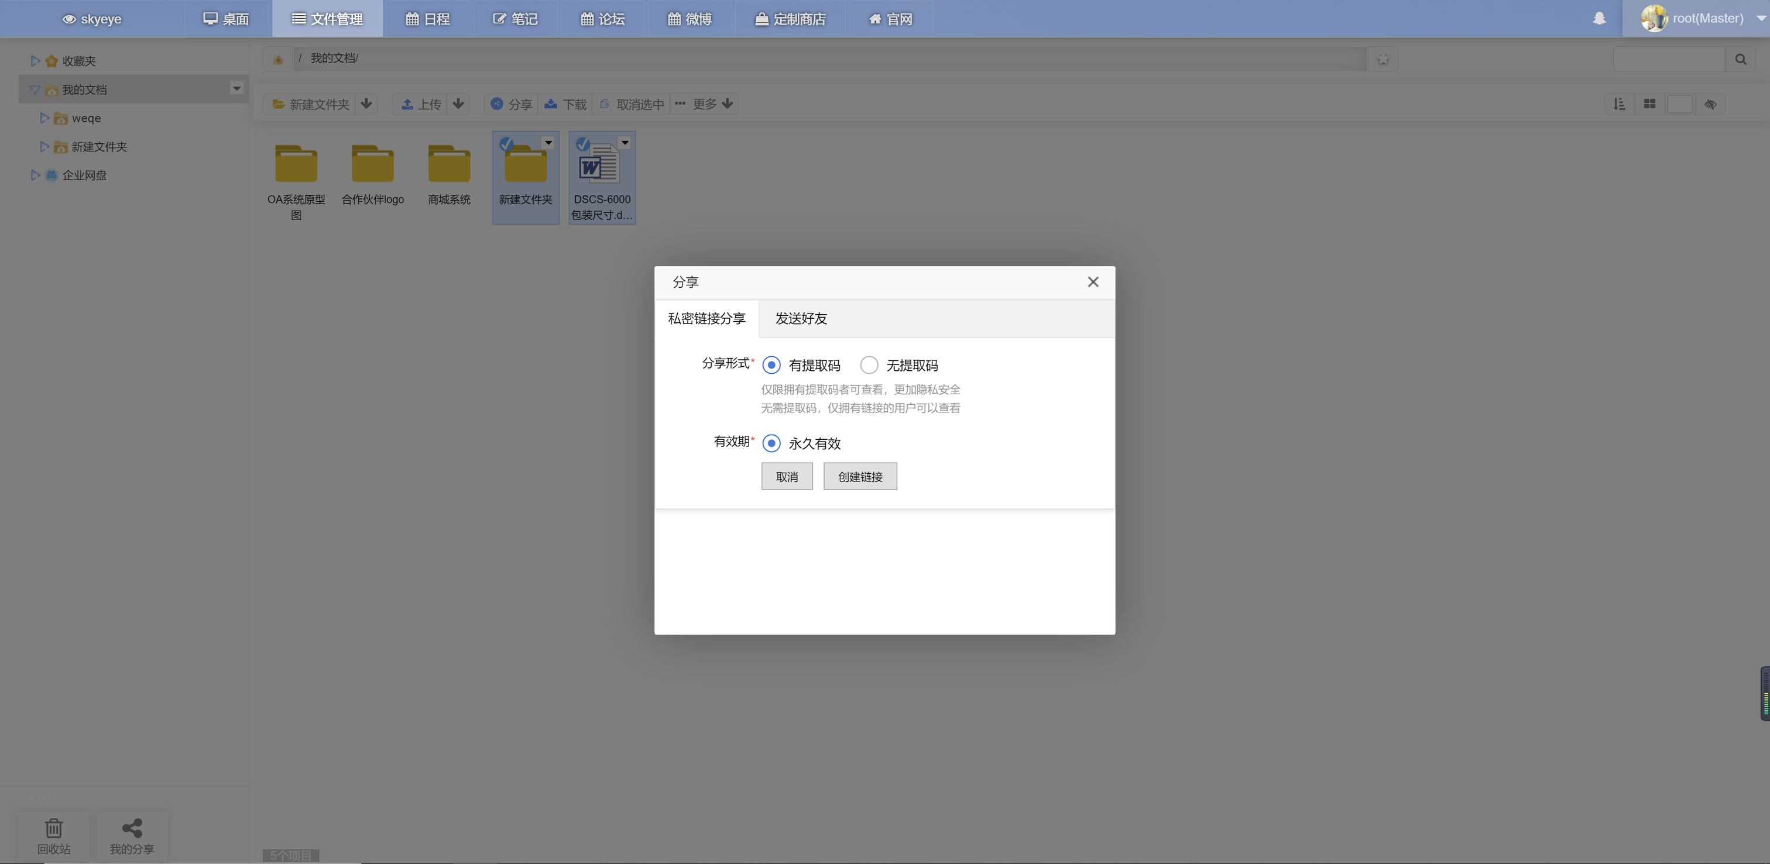The height and width of the screenshot is (864, 1770).
Task: Click the 取消 button in share dialog
Action: pos(786,476)
